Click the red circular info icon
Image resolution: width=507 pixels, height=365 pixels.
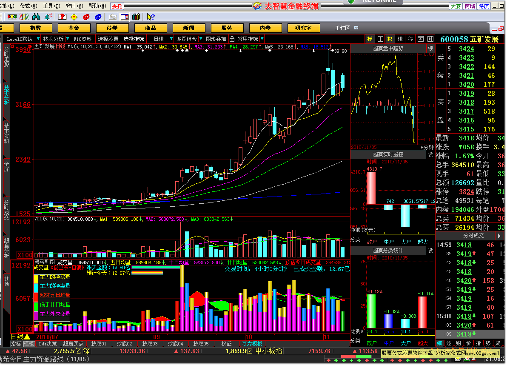pos(86,17)
